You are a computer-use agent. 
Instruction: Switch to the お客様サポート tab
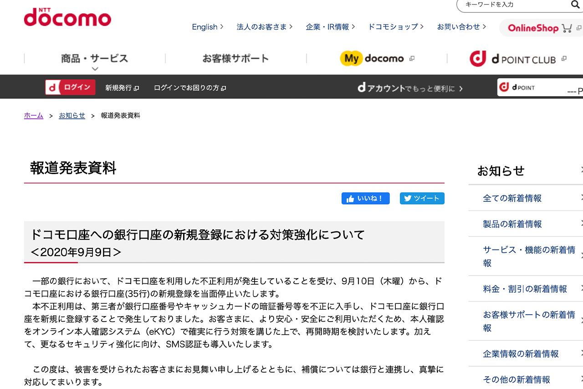pyautogui.click(x=235, y=58)
